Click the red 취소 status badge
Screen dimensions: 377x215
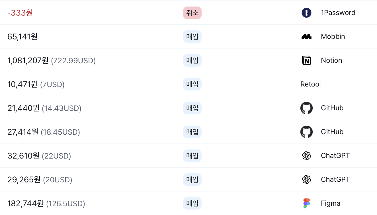[x=192, y=13]
